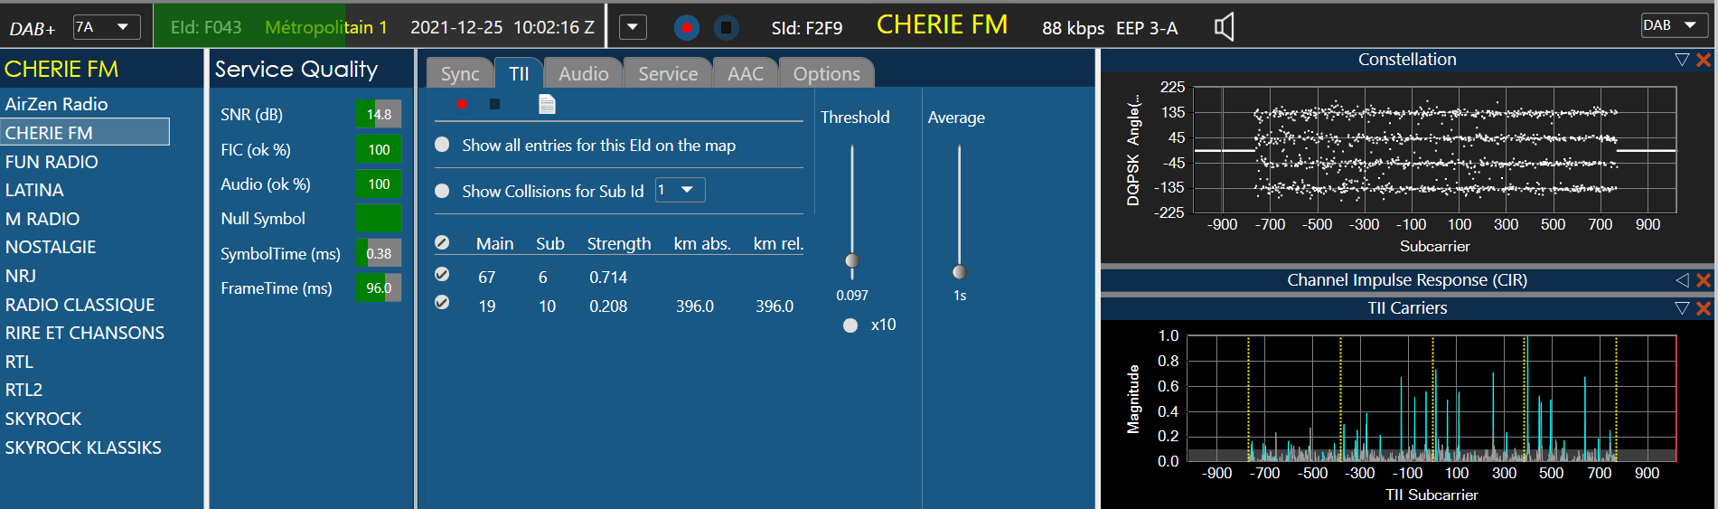
Task: Click the km rel. column header
Action: (x=778, y=243)
